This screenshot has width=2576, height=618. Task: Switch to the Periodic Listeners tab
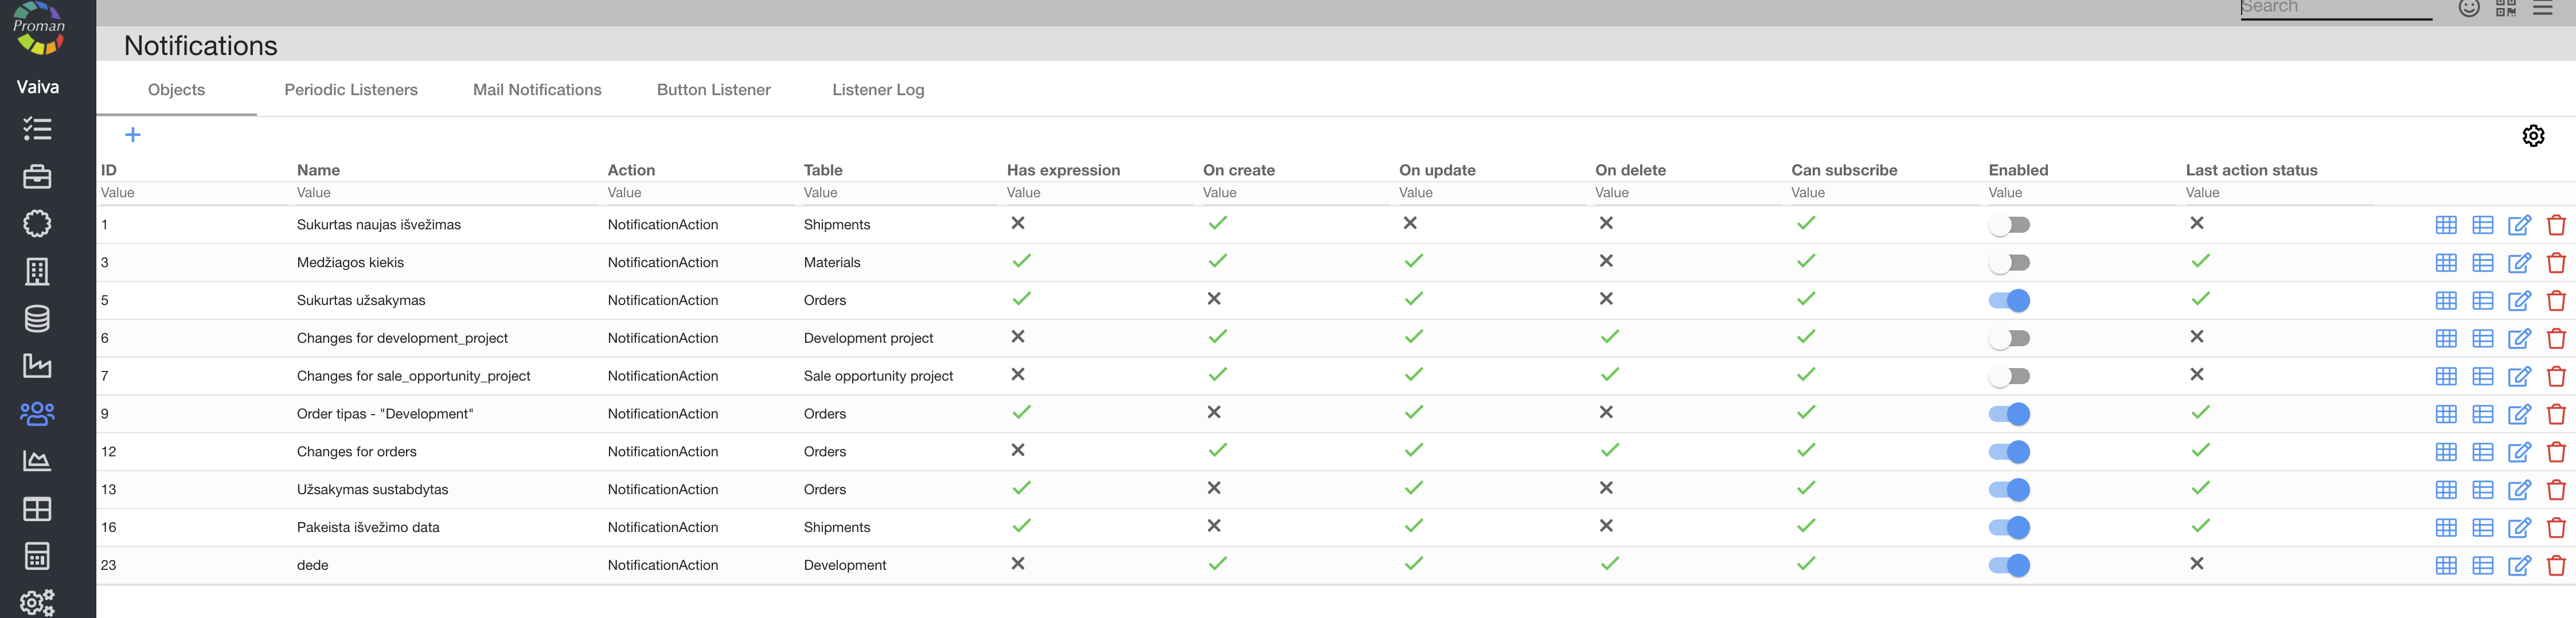tap(351, 90)
